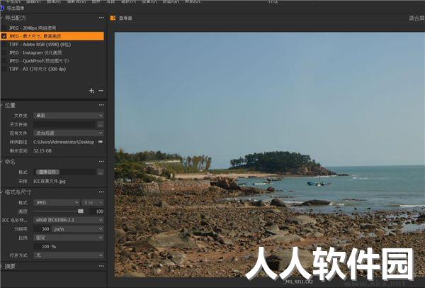
Task: Open the greyed bit-depth dropdown beside JPEG
Action: tap(92, 202)
